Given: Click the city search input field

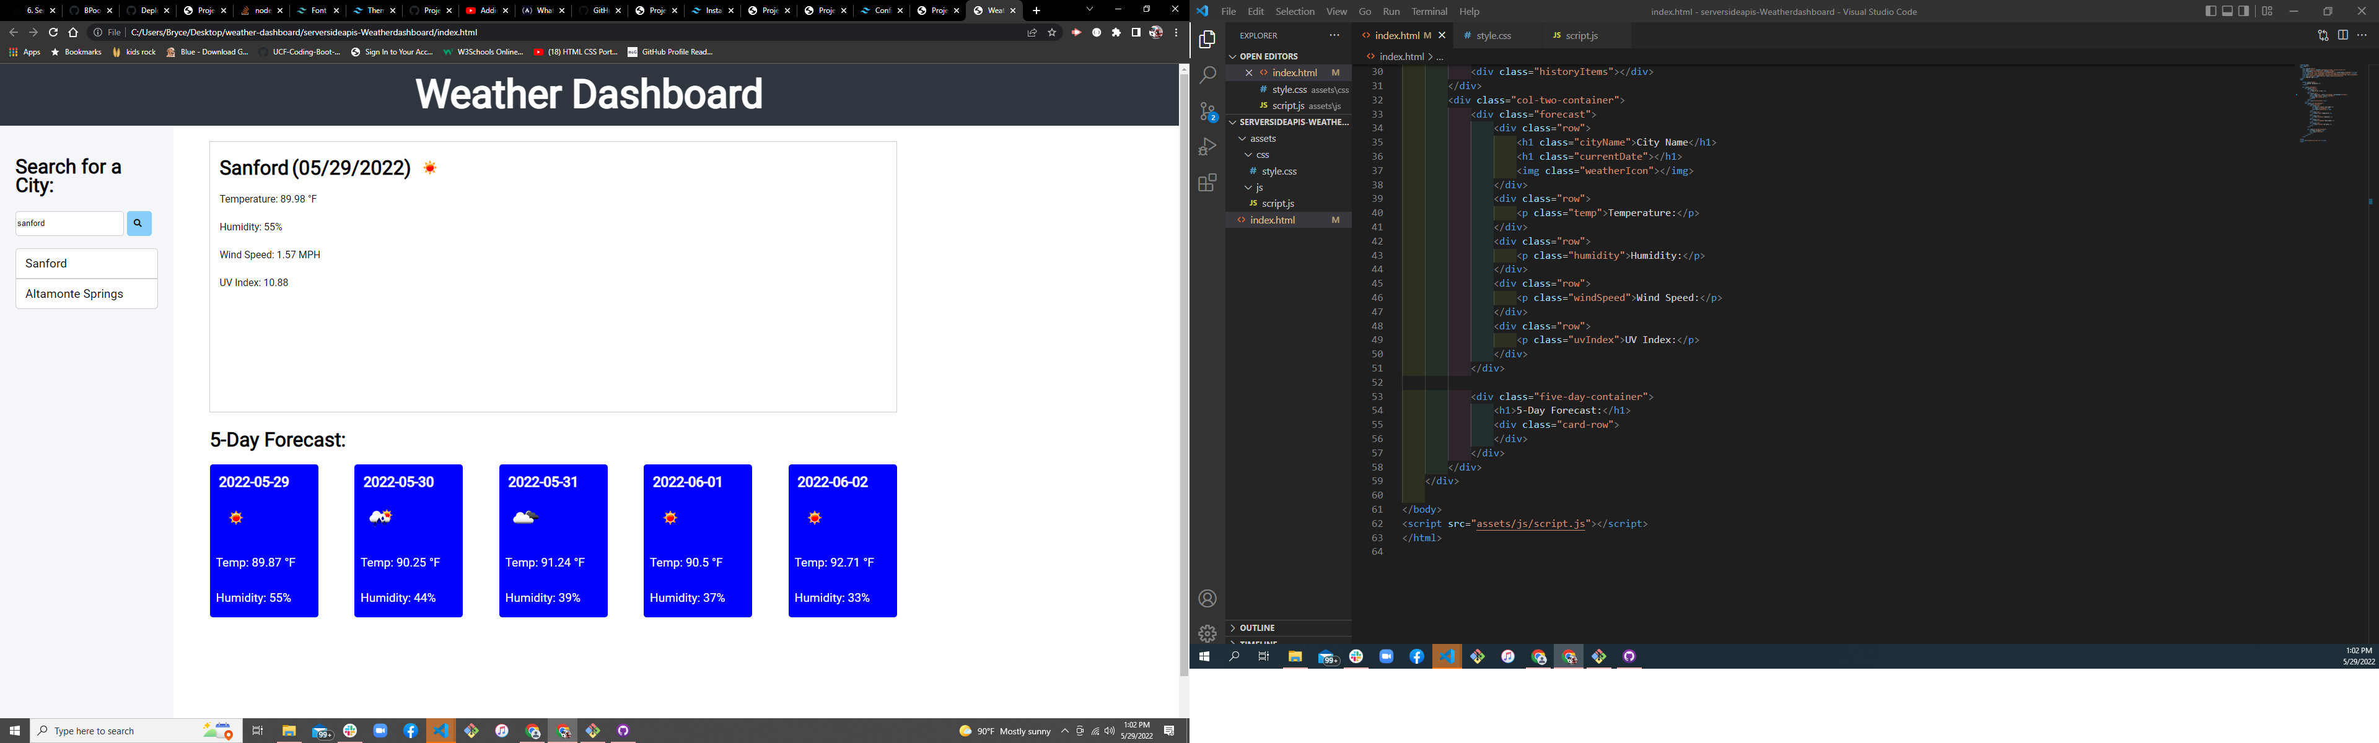Looking at the screenshot, I should pyautogui.click(x=68, y=224).
